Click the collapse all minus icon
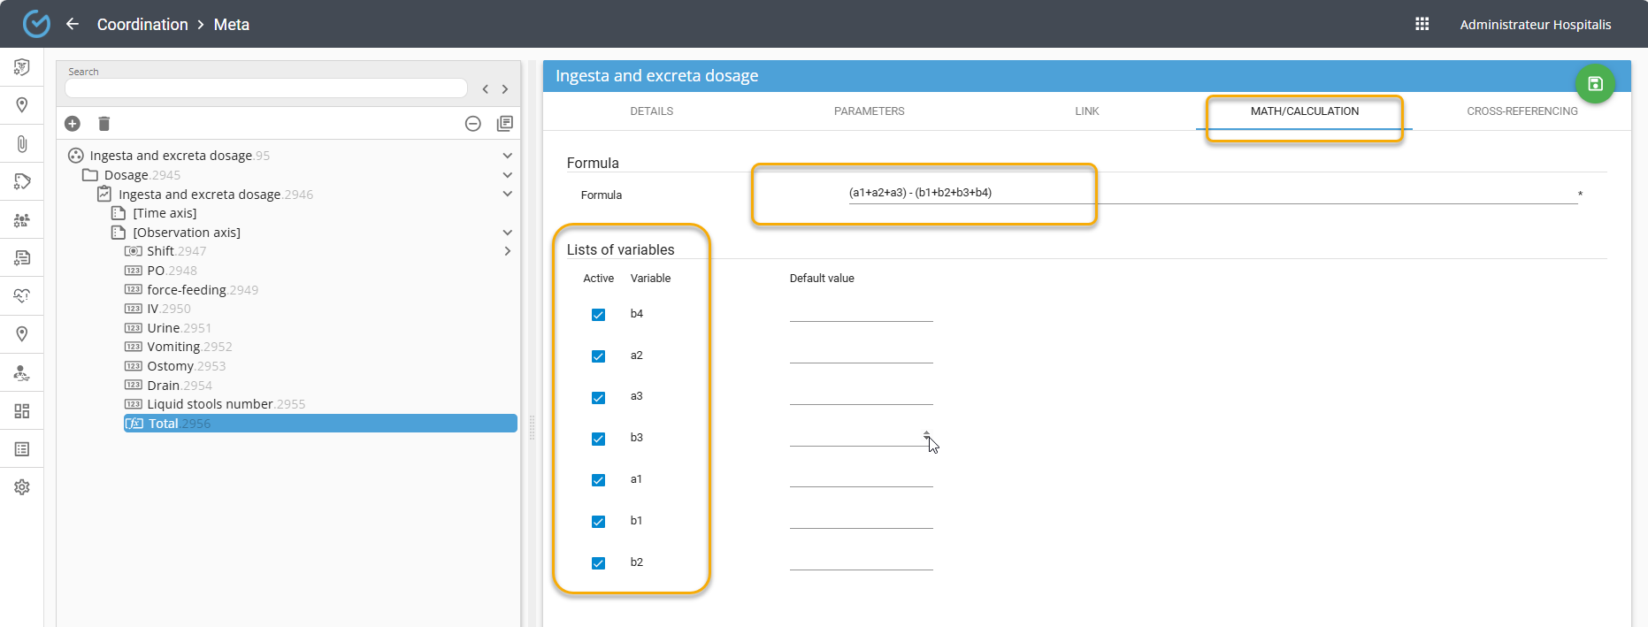The width and height of the screenshot is (1648, 627). click(473, 124)
